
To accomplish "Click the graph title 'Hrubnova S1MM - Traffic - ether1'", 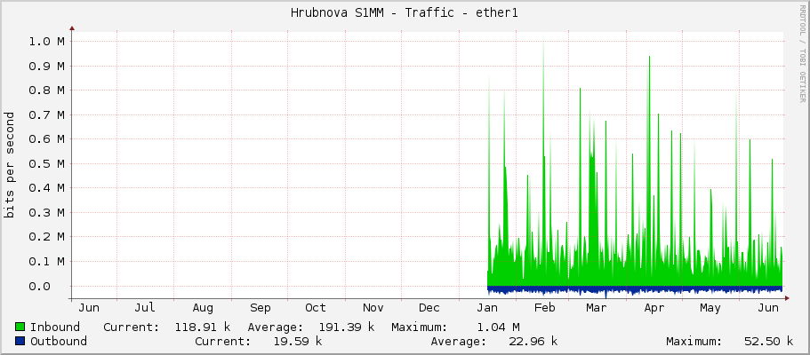I will (x=405, y=13).
